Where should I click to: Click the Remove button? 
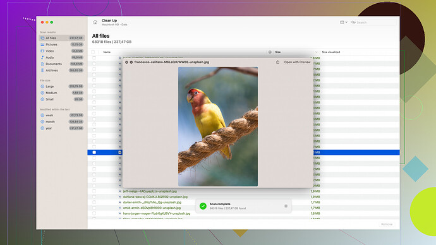pyautogui.click(x=387, y=224)
